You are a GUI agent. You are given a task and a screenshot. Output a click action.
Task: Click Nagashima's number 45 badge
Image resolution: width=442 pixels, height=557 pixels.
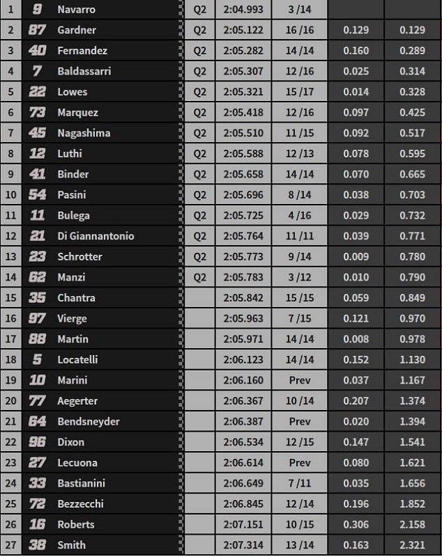pos(38,133)
